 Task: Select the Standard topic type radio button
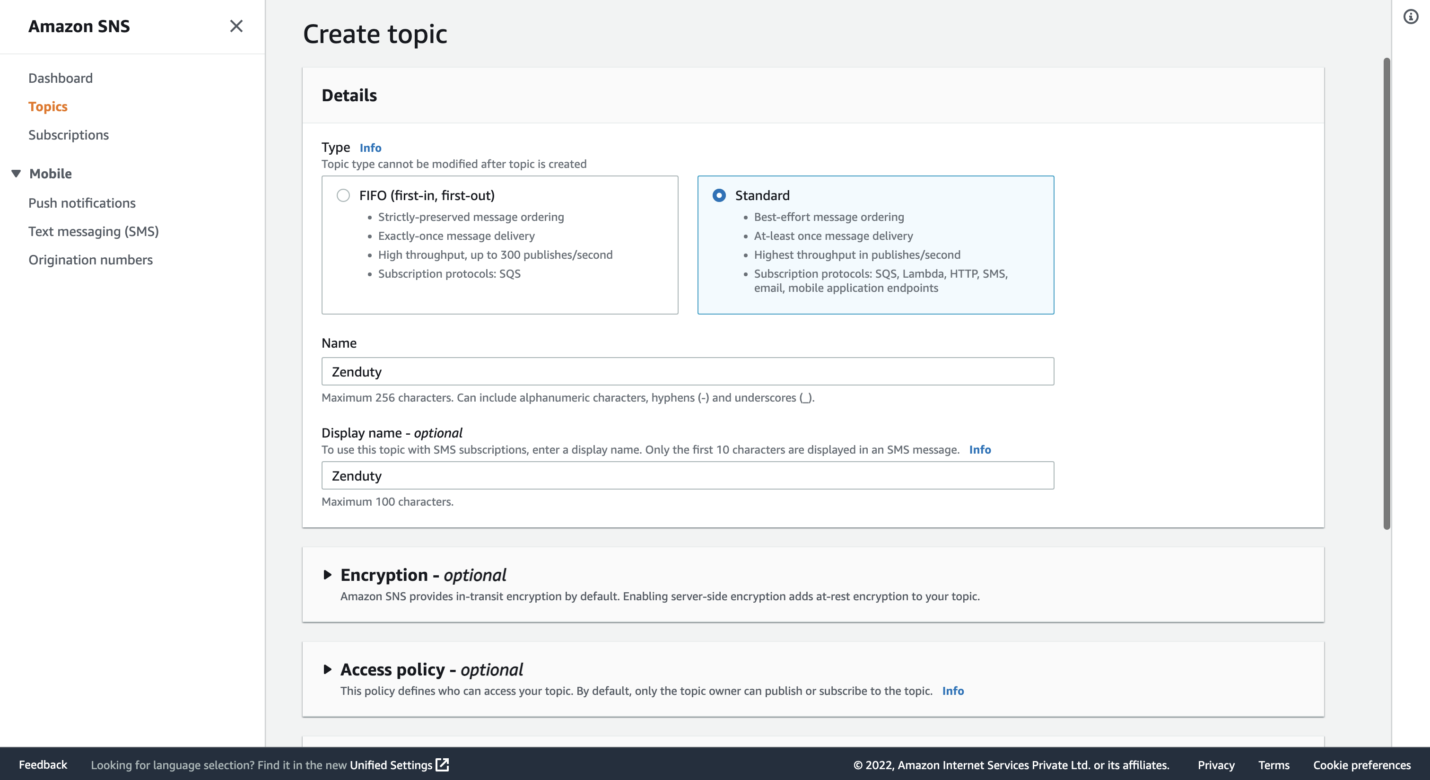coord(719,195)
